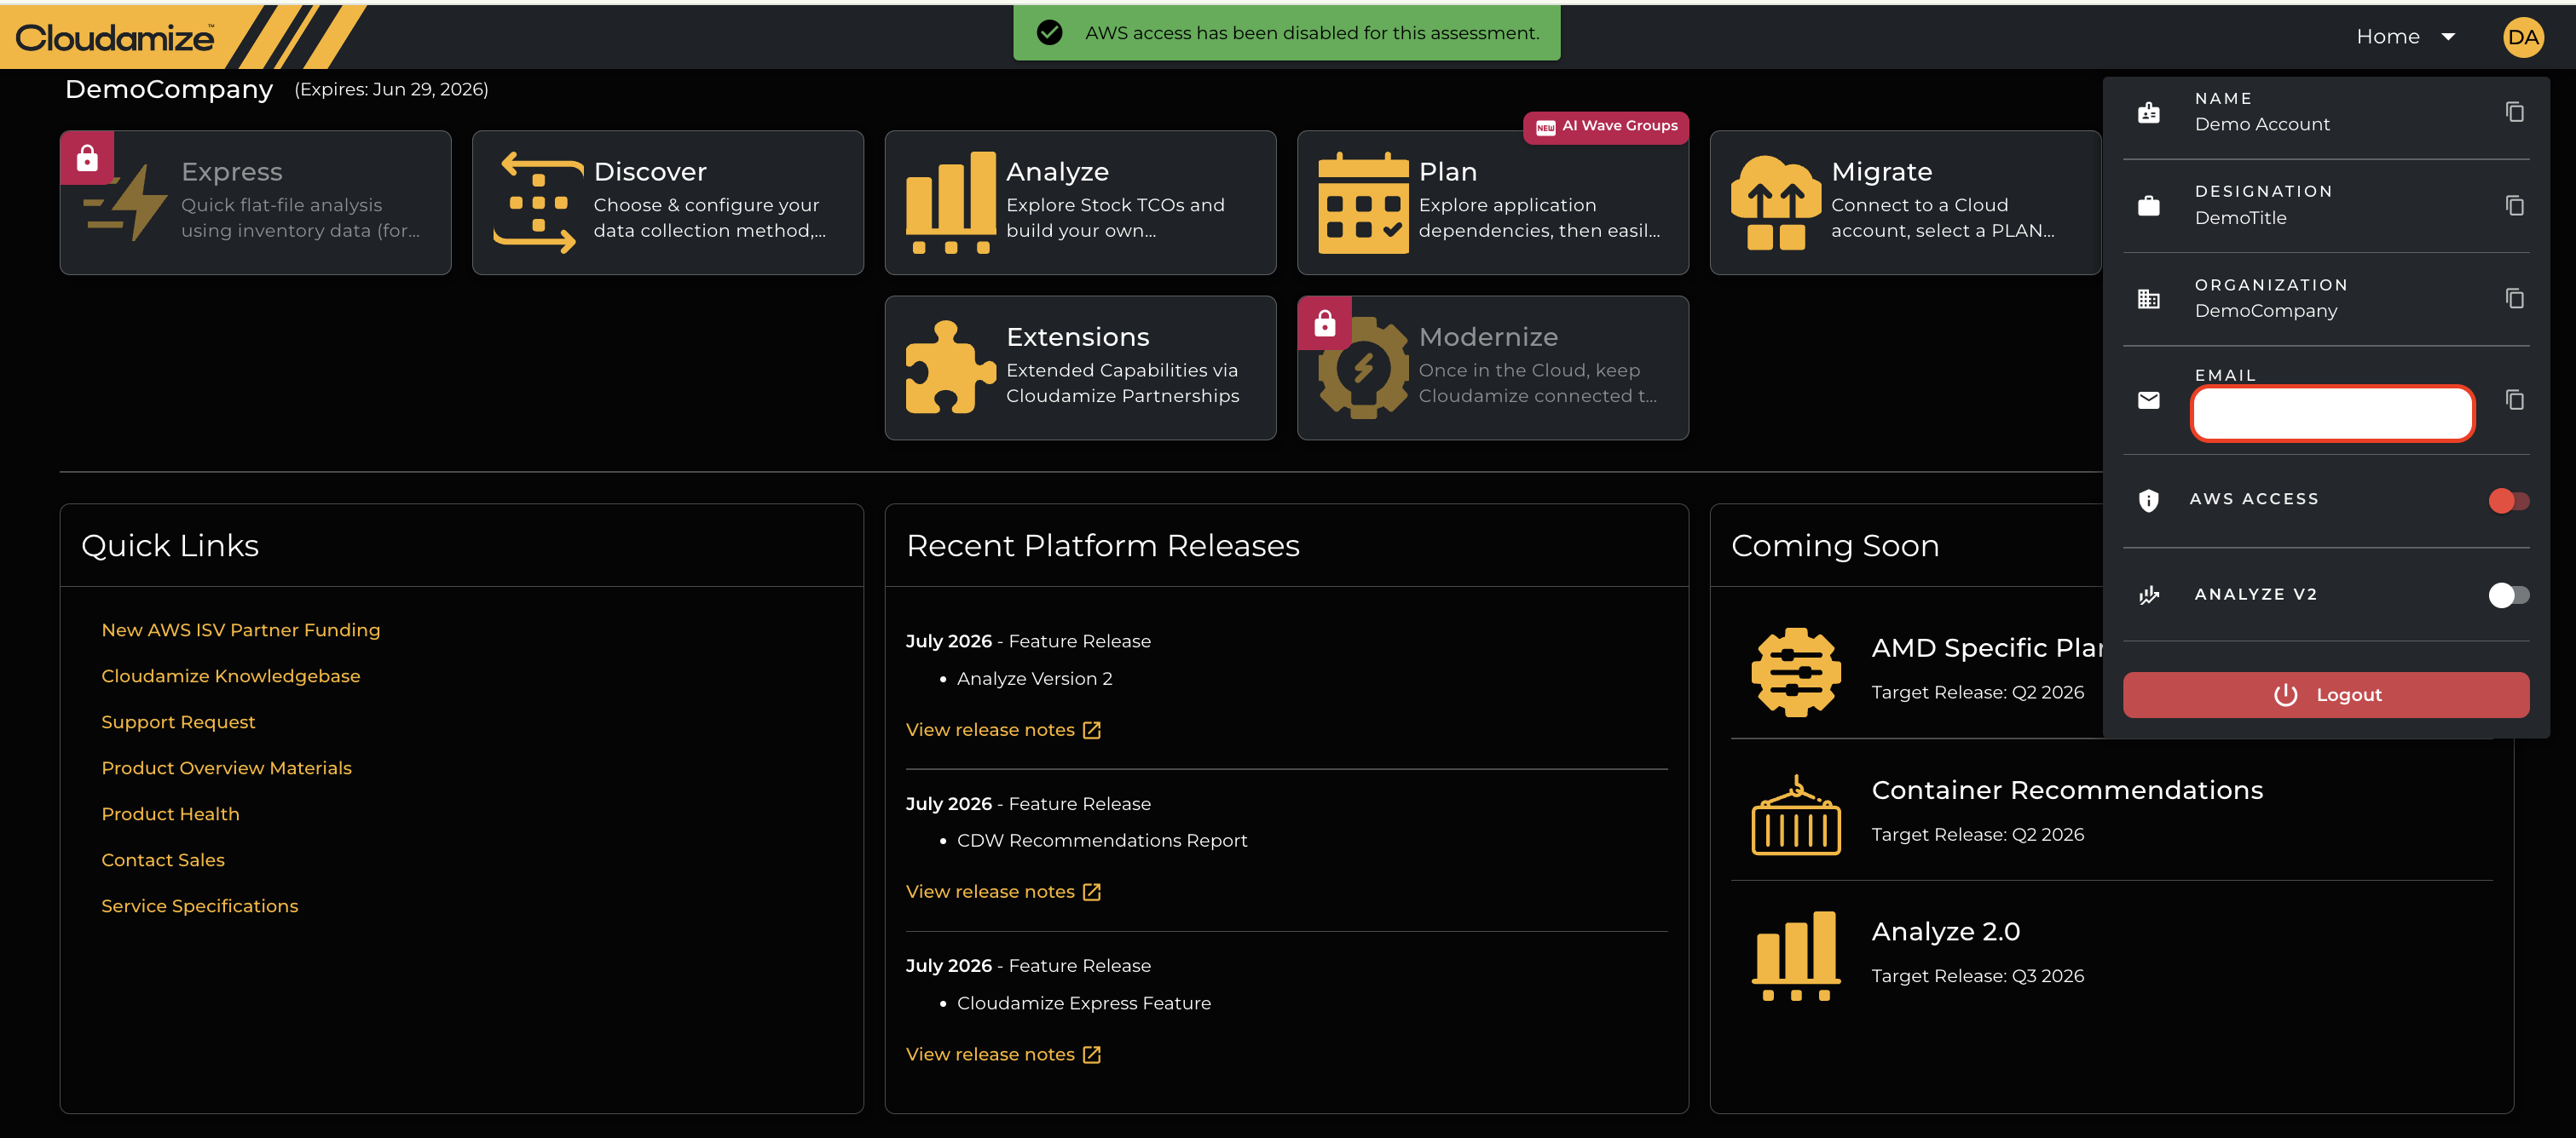Click the Analyze bar chart icon
The image size is (2576, 1138).
(950, 203)
